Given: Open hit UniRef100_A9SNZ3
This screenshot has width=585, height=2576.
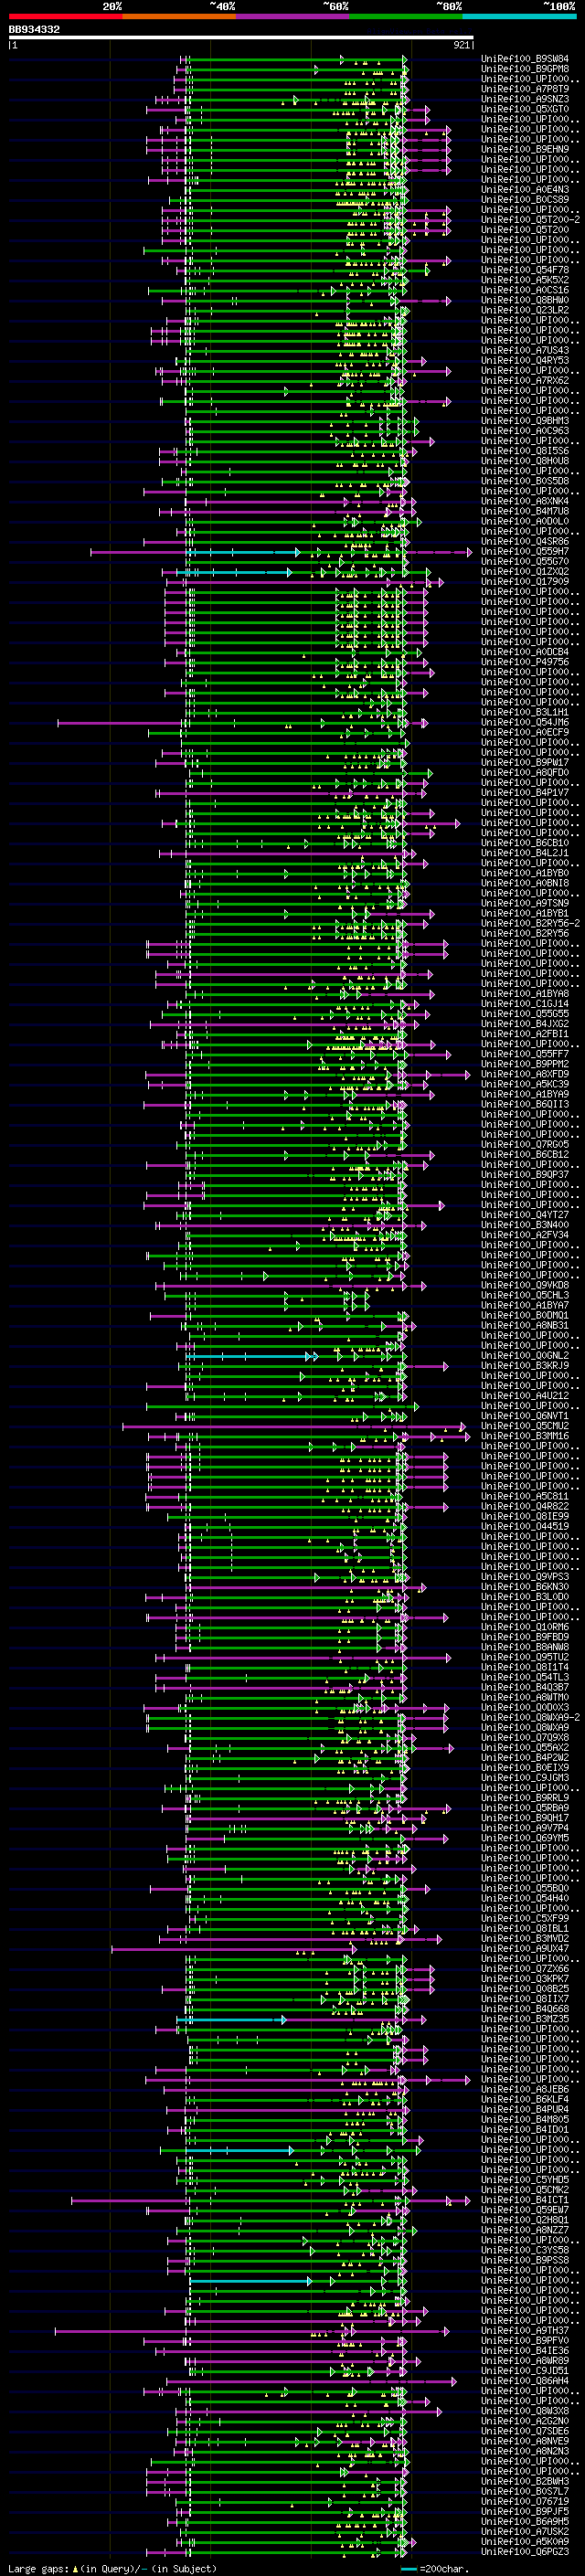Looking at the screenshot, I should pyautogui.click(x=525, y=99).
